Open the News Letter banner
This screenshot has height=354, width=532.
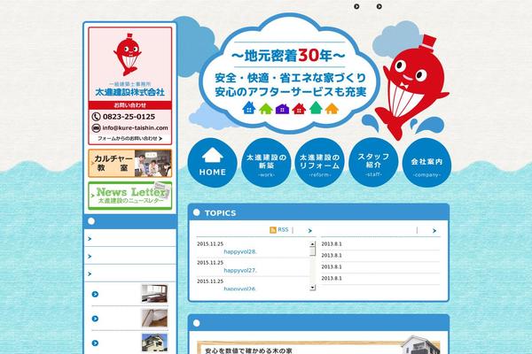[130, 196]
